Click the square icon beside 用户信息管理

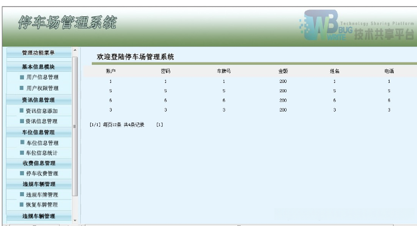coord(22,77)
